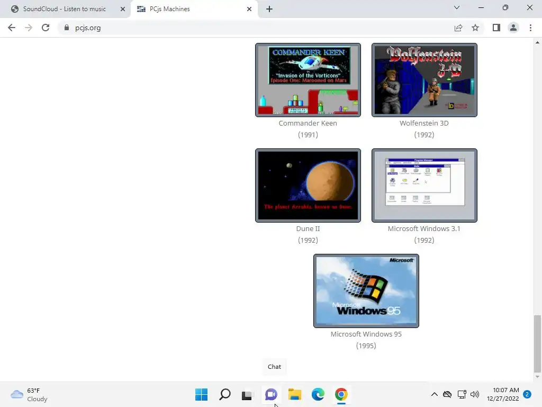Viewport: 542px width, 407px height.
Task: Click the scrollbar up arrow
Action: tap(537, 42)
